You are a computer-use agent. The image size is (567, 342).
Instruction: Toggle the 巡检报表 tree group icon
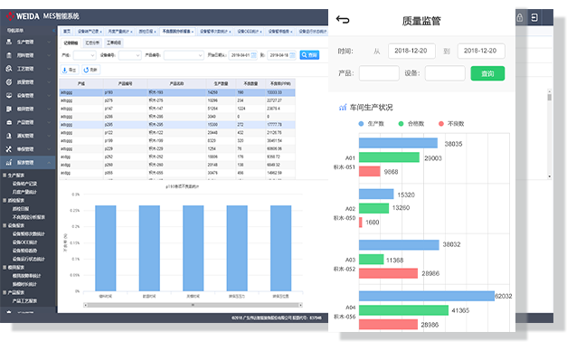click(x=5, y=200)
